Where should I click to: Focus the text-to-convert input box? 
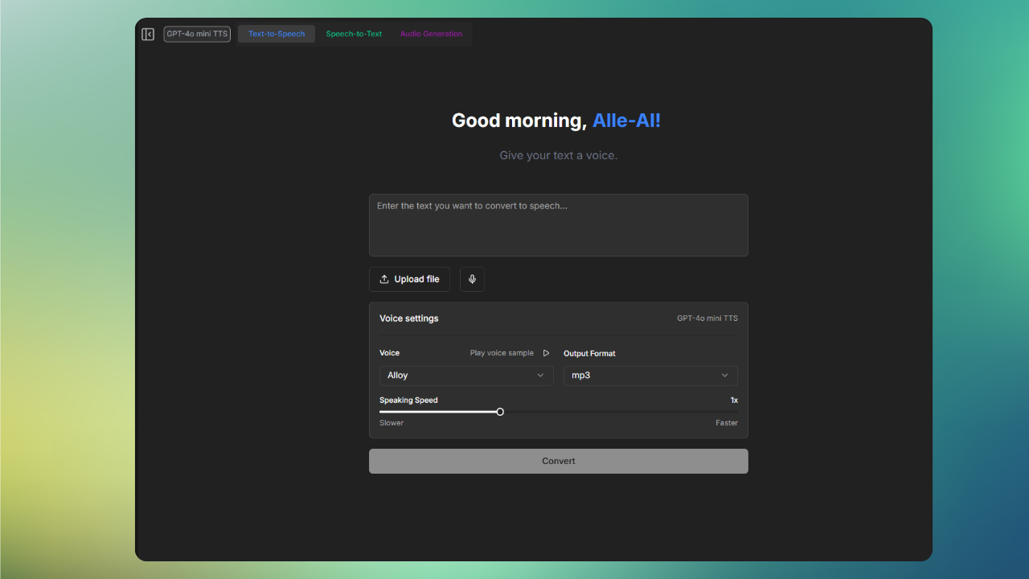(558, 225)
